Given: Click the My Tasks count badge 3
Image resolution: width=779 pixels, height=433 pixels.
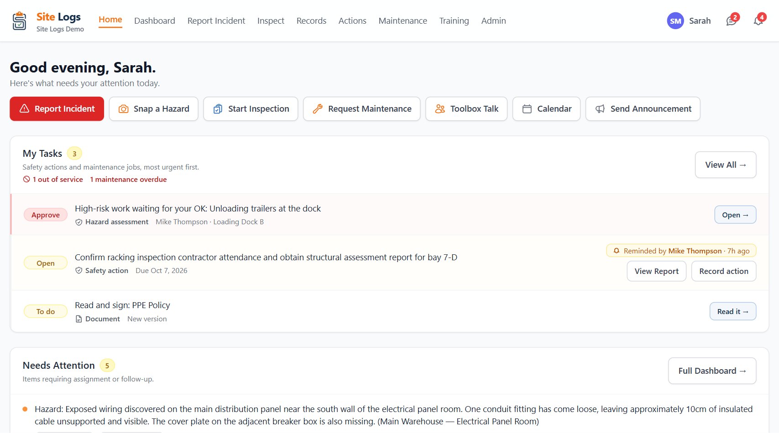Looking at the screenshot, I should pos(74,154).
